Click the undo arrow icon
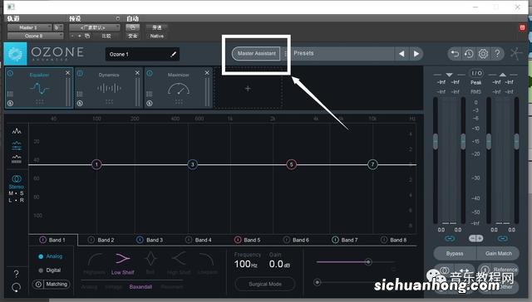 [x=455, y=53]
